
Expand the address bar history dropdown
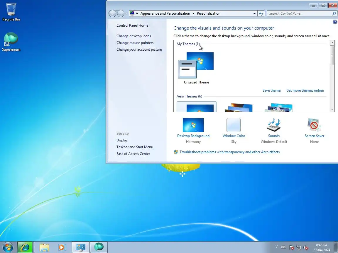coord(254,13)
